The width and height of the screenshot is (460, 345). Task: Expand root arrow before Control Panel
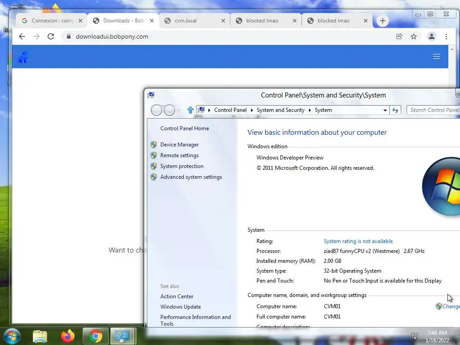click(209, 111)
